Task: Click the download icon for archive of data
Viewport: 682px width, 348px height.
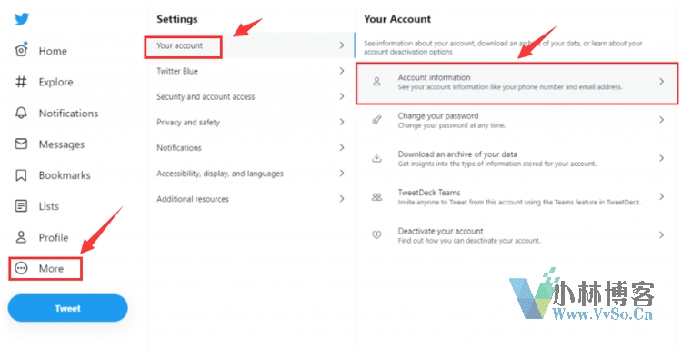Action: pos(376,158)
